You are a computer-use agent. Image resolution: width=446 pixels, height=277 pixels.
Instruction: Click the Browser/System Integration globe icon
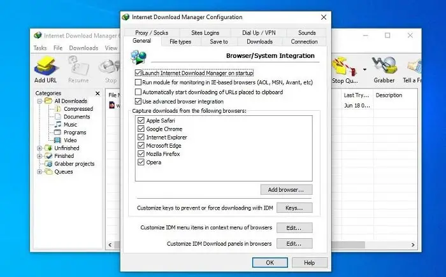click(x=138, y=57)
